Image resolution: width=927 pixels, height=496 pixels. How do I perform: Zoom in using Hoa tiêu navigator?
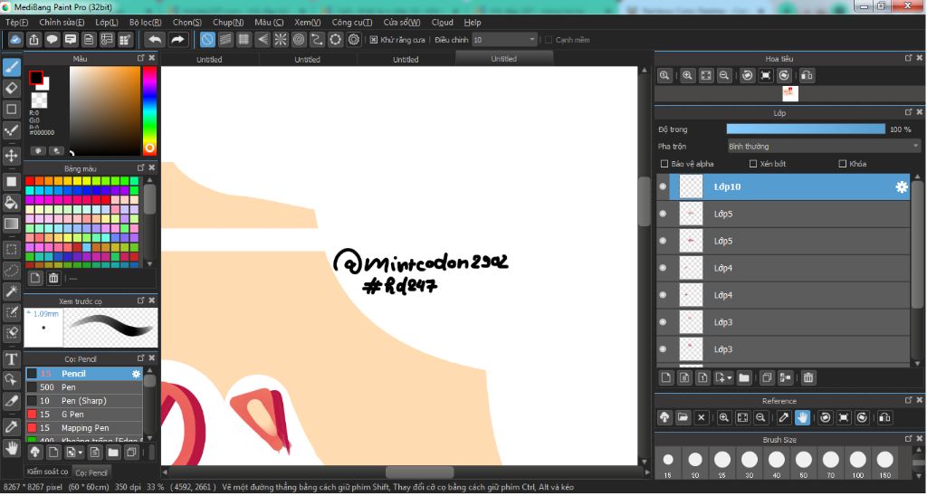pos(688,76)
